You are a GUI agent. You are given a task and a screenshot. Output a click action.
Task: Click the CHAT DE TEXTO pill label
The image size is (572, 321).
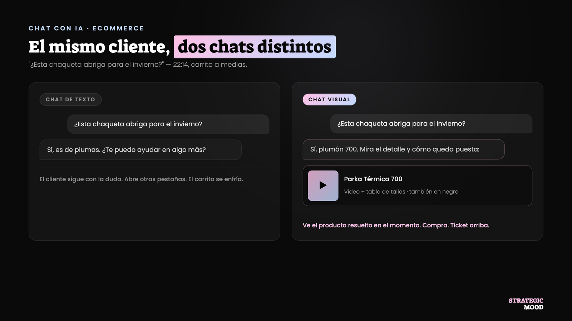pyautogui.click(x=70, y=100)
